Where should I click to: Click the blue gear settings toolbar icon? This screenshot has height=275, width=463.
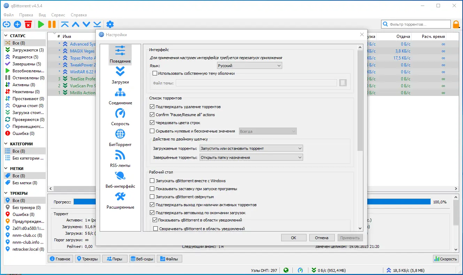110,24
